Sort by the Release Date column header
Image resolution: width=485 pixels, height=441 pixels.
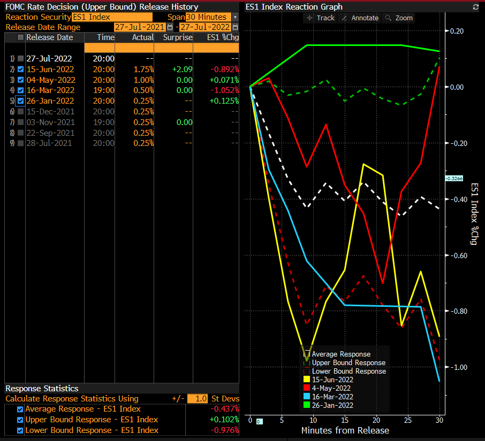50,37
